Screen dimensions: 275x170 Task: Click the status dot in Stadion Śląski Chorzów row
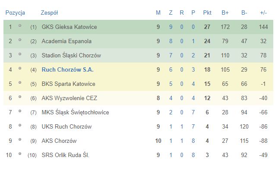[20, 54]
